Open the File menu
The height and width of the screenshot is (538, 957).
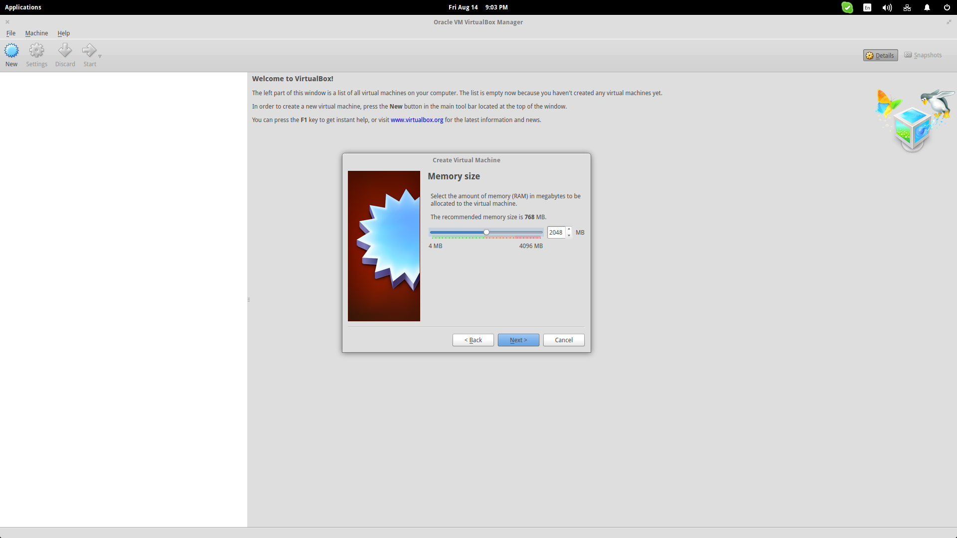click(11, 33)
